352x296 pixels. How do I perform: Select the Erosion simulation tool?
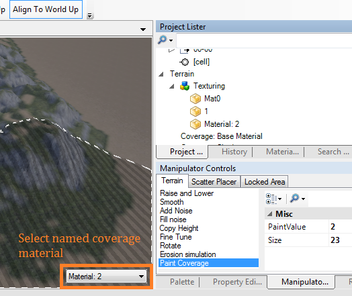click(188, 254)
